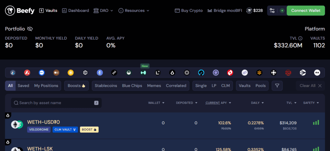
Task: Select the Lisk chain icon in filter row
Action: pos(172,73)
